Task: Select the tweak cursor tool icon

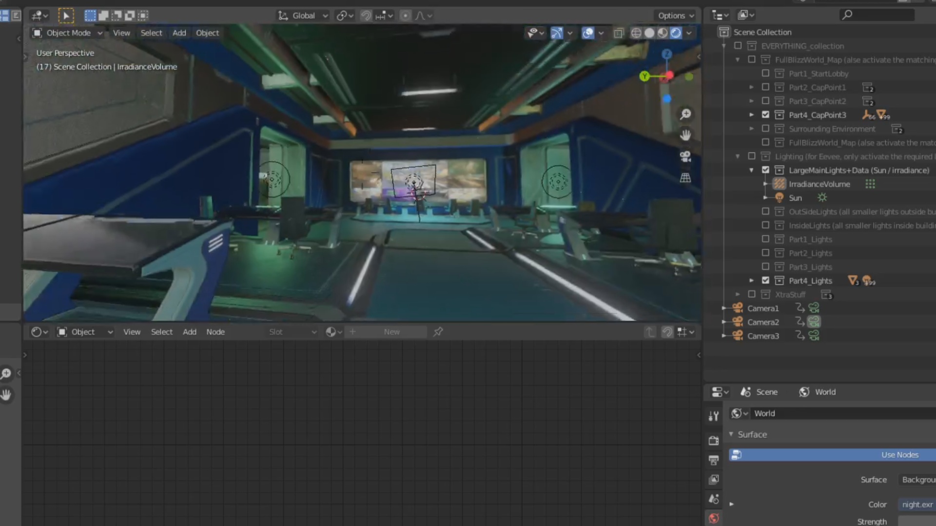Action: coord(66,16)
